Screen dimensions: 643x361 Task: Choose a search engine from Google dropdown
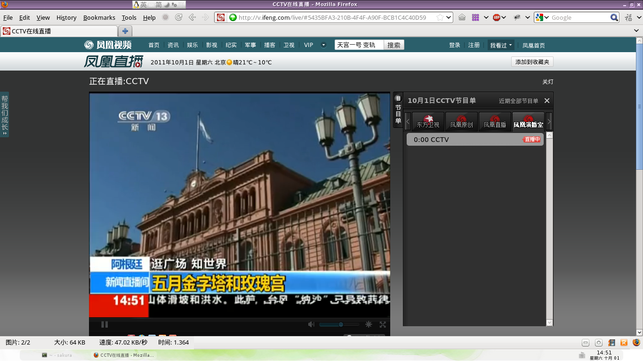point(542,17)
